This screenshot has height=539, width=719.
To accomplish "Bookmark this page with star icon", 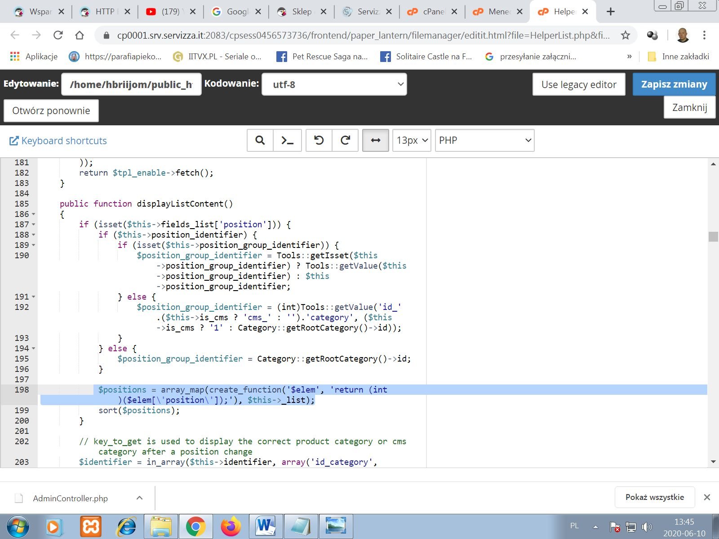I will [625, 35].
